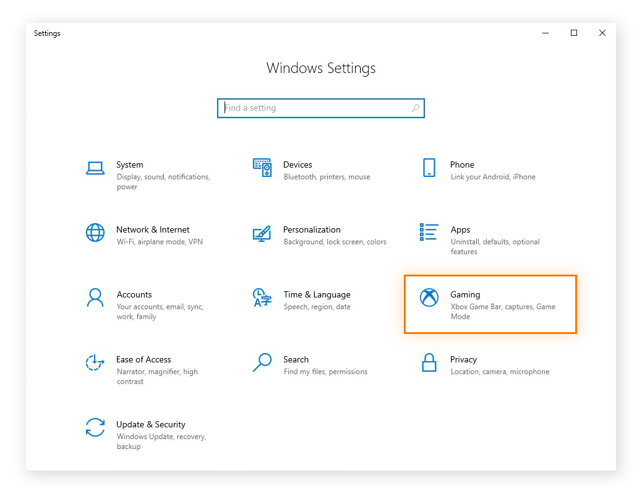
Task: Open the Search magnifier category icon
Action: (x=262, y=362)
